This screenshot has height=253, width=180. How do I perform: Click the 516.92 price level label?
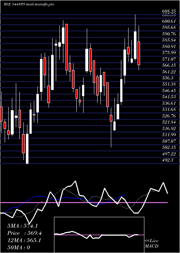169,129
